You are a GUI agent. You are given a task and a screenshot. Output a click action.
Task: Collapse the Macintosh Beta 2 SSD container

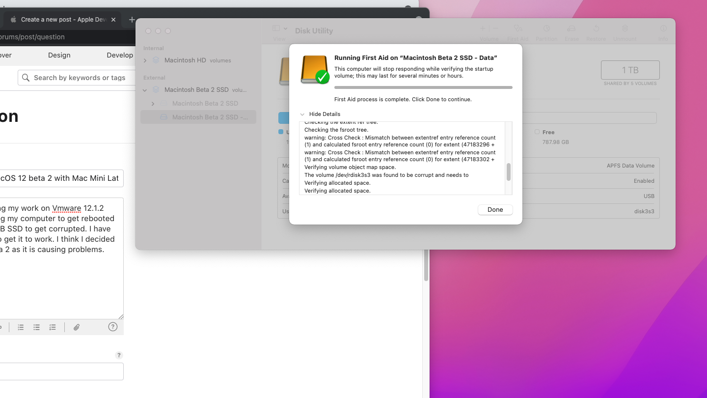[x=145, y=90]
